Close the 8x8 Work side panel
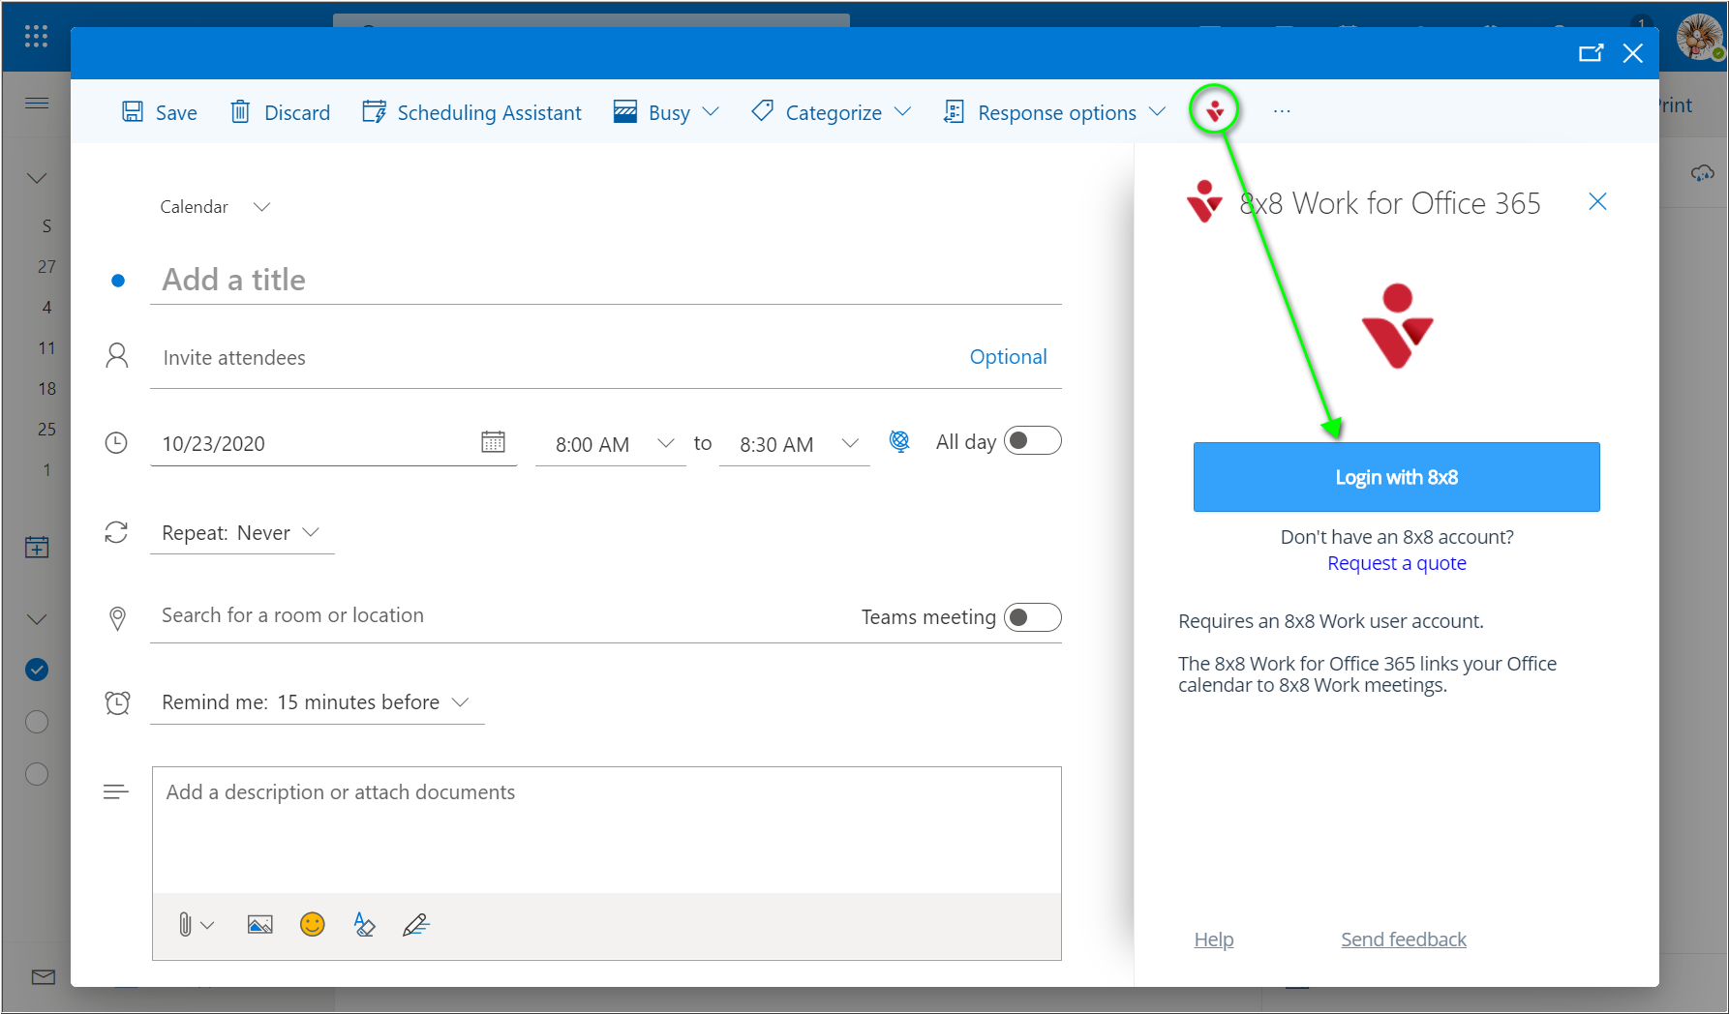This screenshot has height=1014, width=1729. tap(1597, 201)
